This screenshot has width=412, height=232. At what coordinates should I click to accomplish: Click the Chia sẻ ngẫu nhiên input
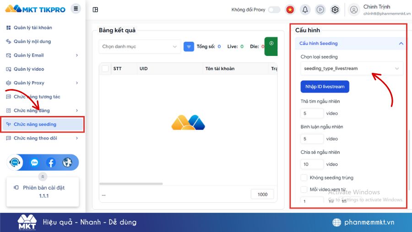coord(312,164)
